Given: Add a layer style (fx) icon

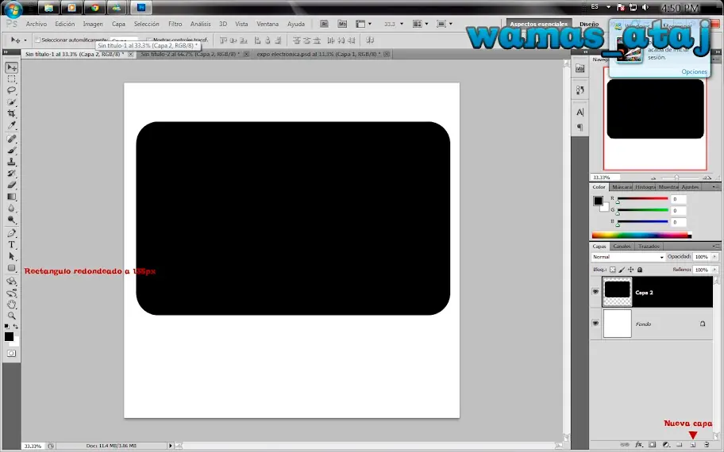Looking at the screenshot, I should pyautogui.click(x=638, y=445).
